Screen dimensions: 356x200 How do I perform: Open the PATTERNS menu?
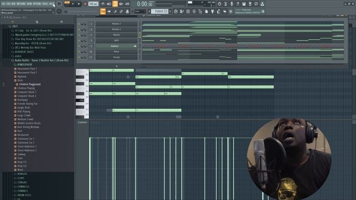21,4
